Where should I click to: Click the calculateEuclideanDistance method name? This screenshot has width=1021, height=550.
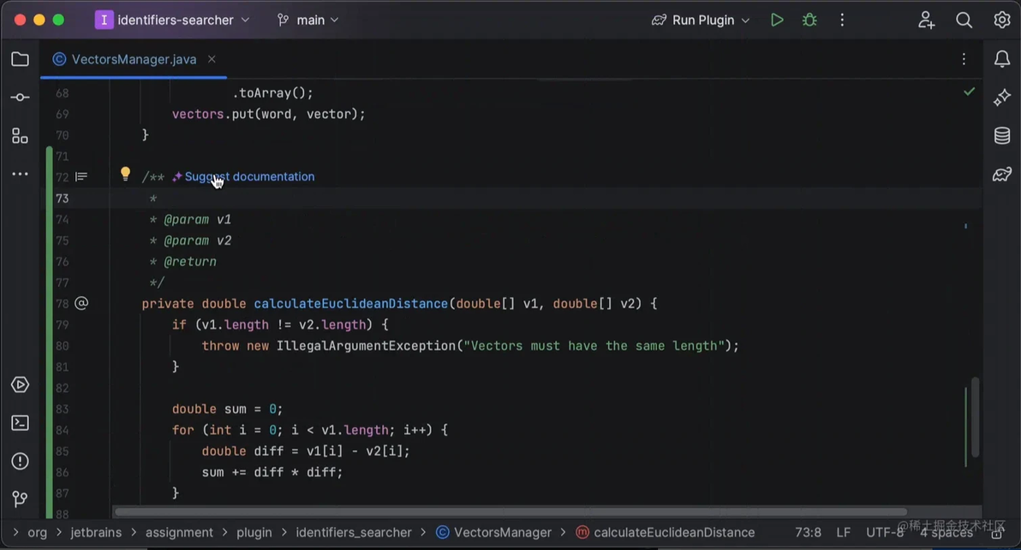click(x=351, y=304)
